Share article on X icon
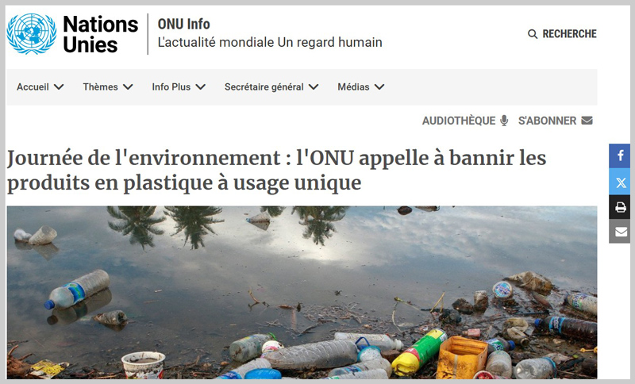The image size is (635, 384). [x=620, y=182]
